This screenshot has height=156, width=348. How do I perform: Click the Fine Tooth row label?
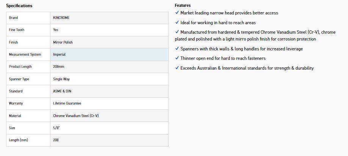point(17,30)
